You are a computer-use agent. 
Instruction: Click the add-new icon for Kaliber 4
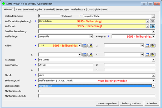coord(153,55)
